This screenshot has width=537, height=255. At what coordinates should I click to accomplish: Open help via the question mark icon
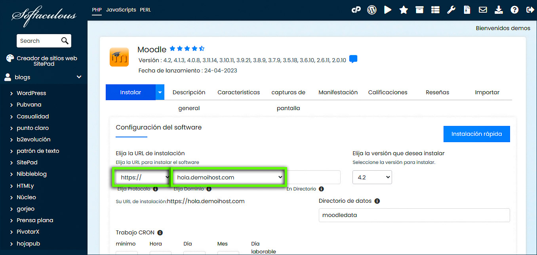[514, 10]
